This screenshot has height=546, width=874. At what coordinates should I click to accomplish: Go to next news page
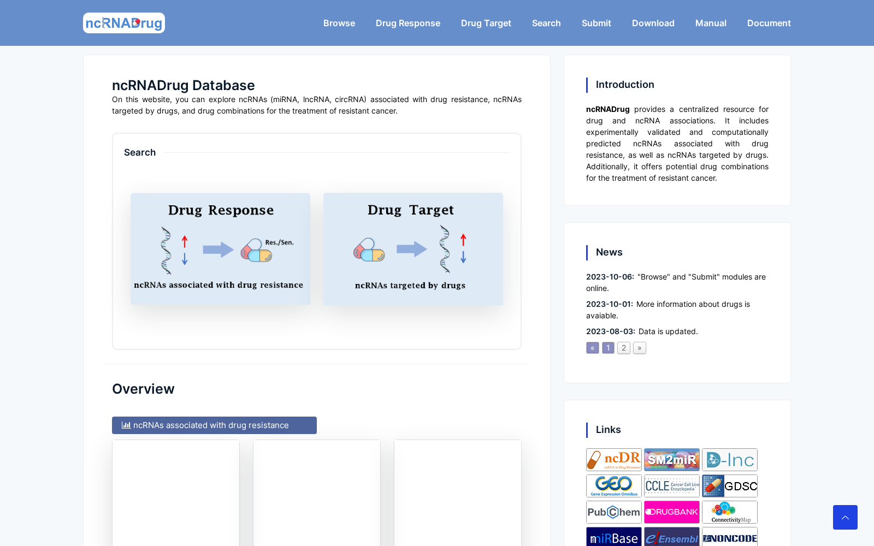[x=640, y=348]
